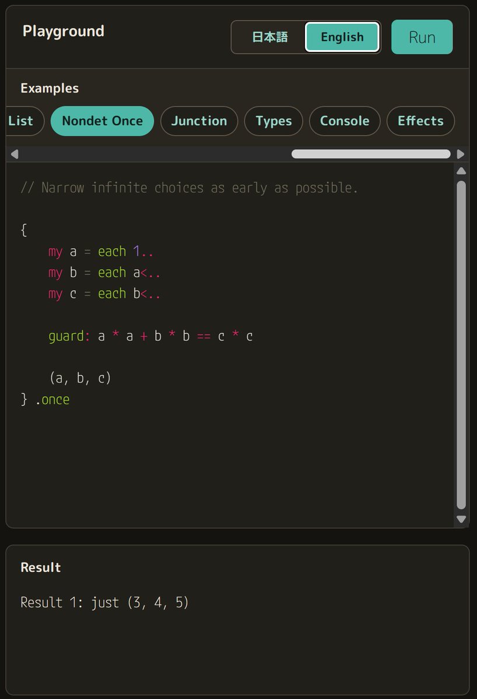
Task: Click the line 'my a = each 1..'
Action: [101, 252]
